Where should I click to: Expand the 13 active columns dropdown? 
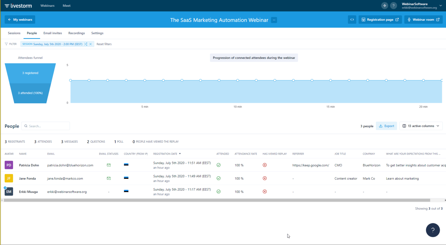pos(421,126)
